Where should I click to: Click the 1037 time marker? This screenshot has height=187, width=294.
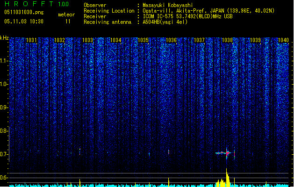[199, 40]
